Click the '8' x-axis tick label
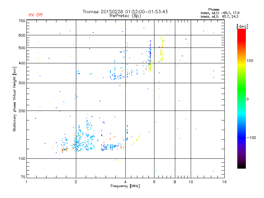This screenshot has width=264, height=198. click(x=175, y=182)
